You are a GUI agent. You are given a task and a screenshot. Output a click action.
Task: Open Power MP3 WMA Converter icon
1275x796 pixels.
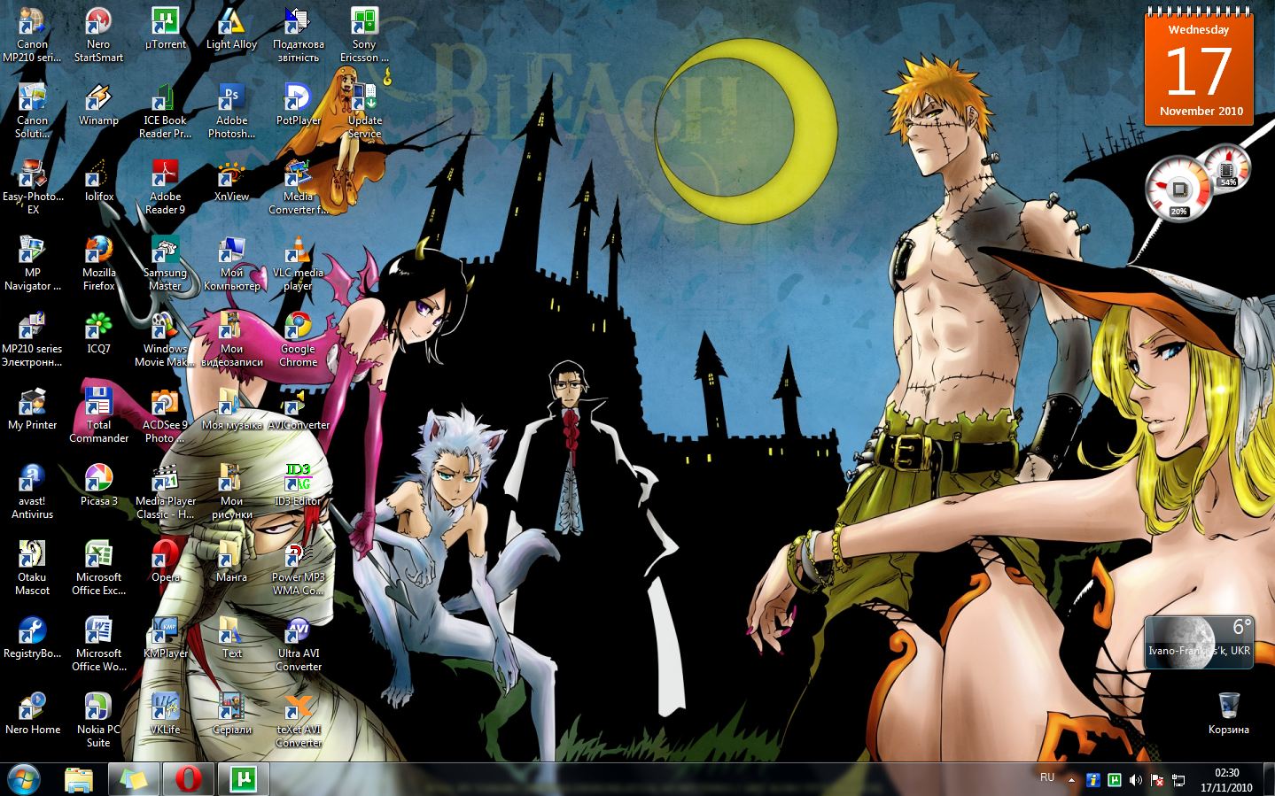[x=298, y=568]
